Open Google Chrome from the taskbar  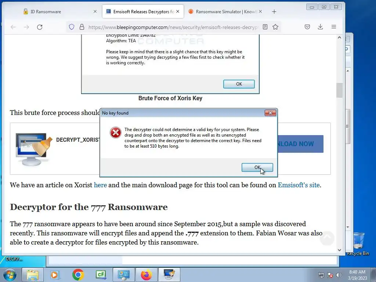78,275
